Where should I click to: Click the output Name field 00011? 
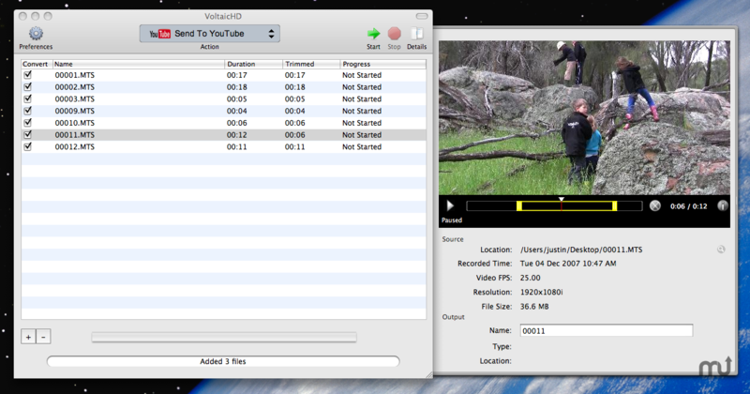click(607, 330)
